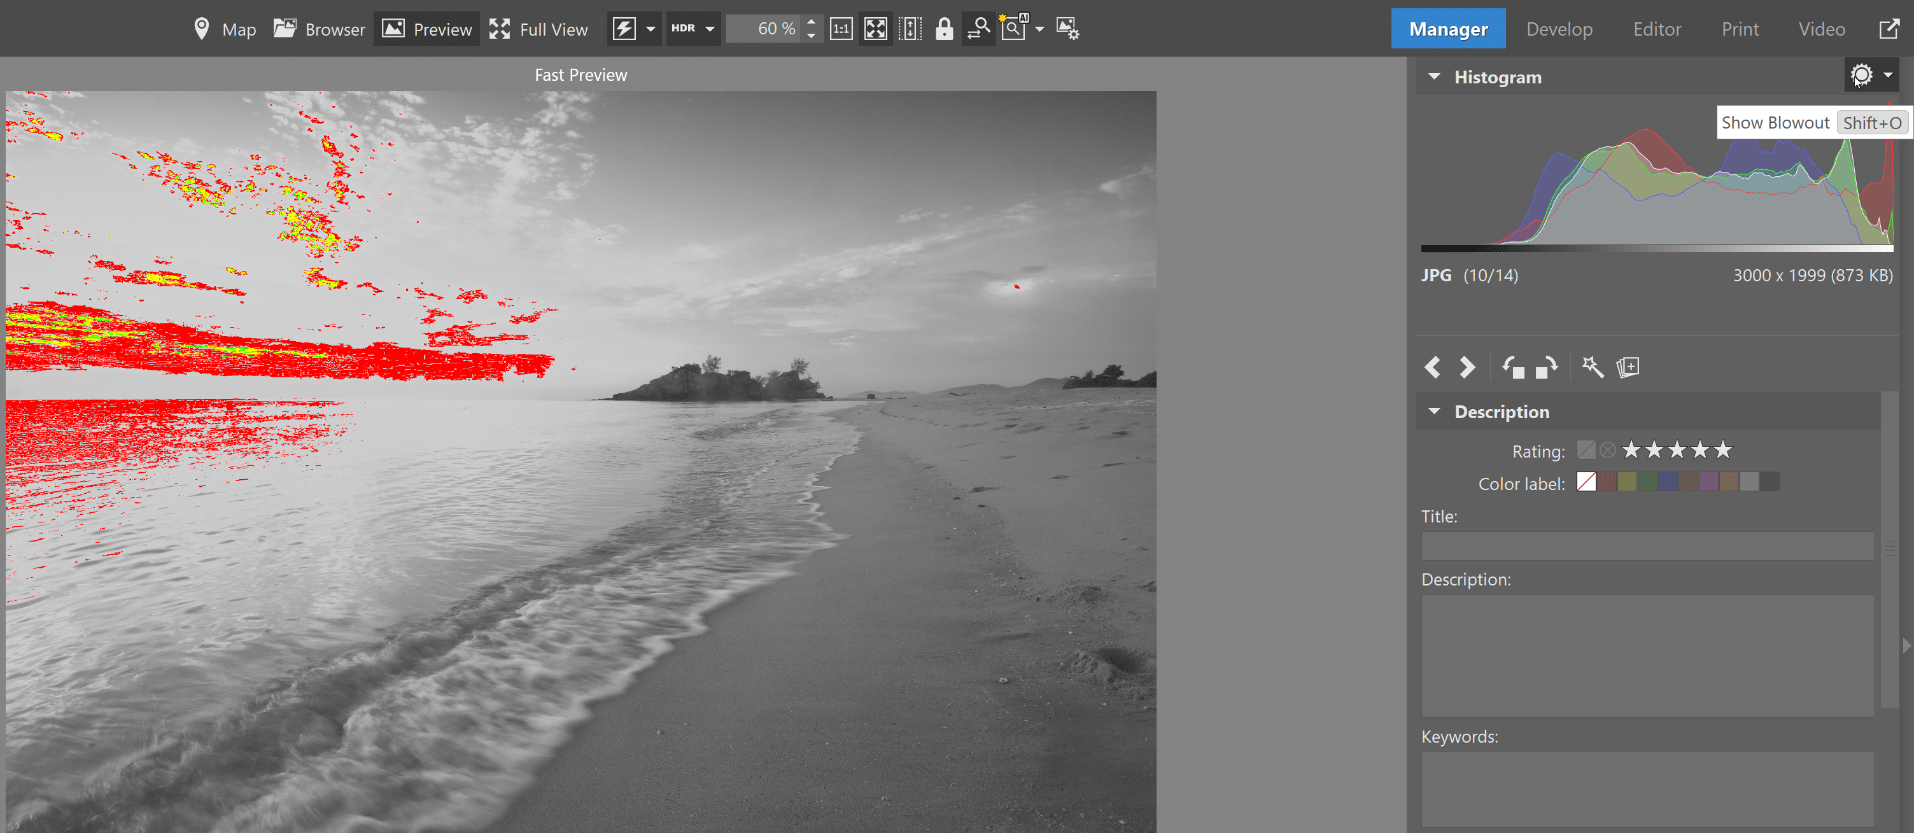Collapse the Histogram panel
The image size is (1914, 833).
[1435, 77]
